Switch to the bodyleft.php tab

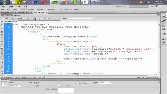[24, 12]
